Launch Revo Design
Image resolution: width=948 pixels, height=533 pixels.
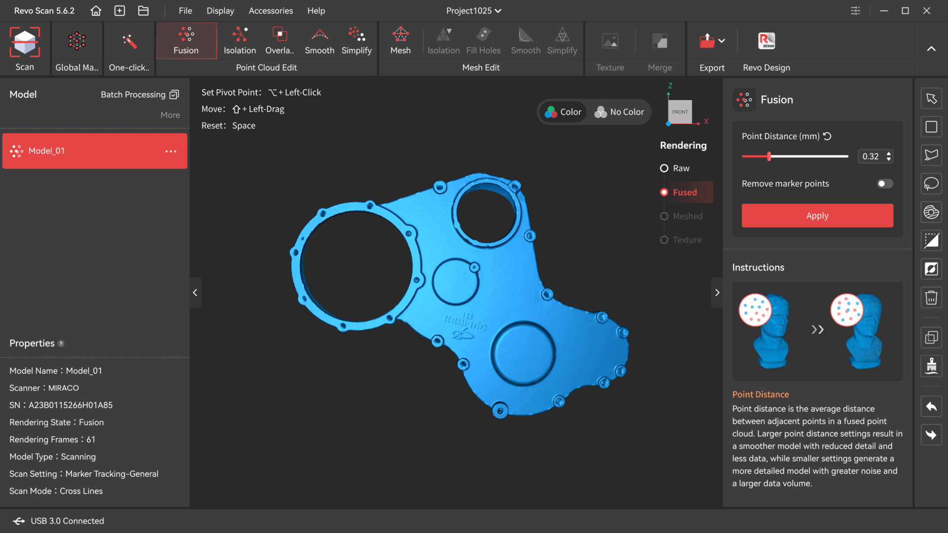point(766,42)
